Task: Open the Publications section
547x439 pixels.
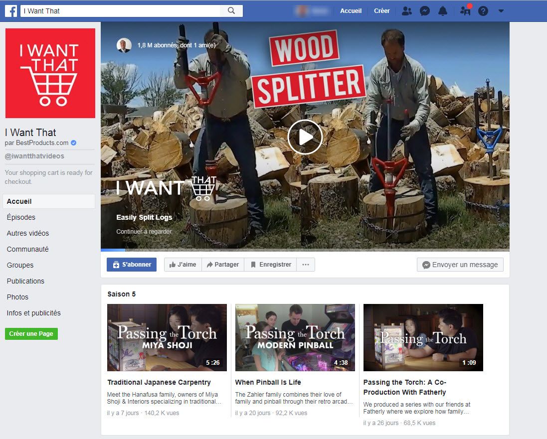Action: (25, 281)
